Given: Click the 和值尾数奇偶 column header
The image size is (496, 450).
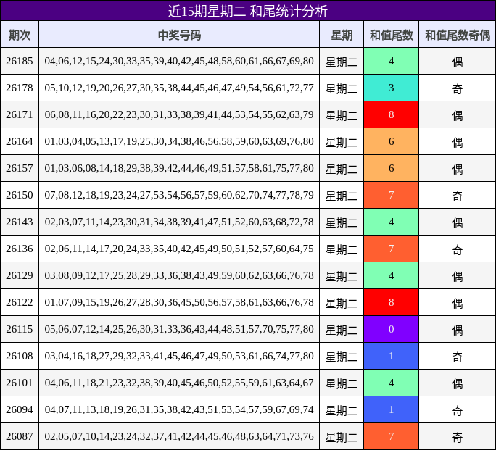Looking at the screenshot, I should (x=458, y=35).
